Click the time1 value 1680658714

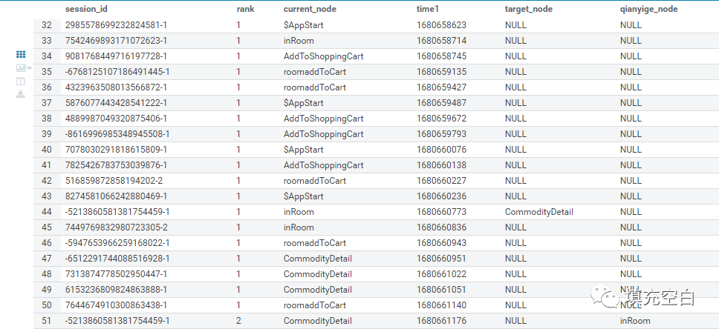pyautogui.click(x=442, y=41)
